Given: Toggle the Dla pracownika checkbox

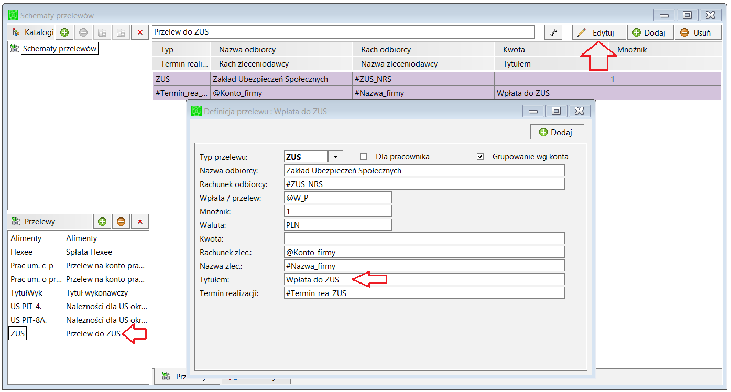Looking at the screenshot, I should point(363,156).
